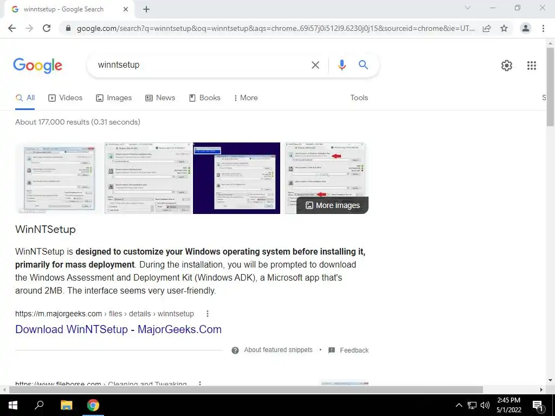Go back to the previous page
The width and height of the screenshot is (555, 416).
[12, 28]
